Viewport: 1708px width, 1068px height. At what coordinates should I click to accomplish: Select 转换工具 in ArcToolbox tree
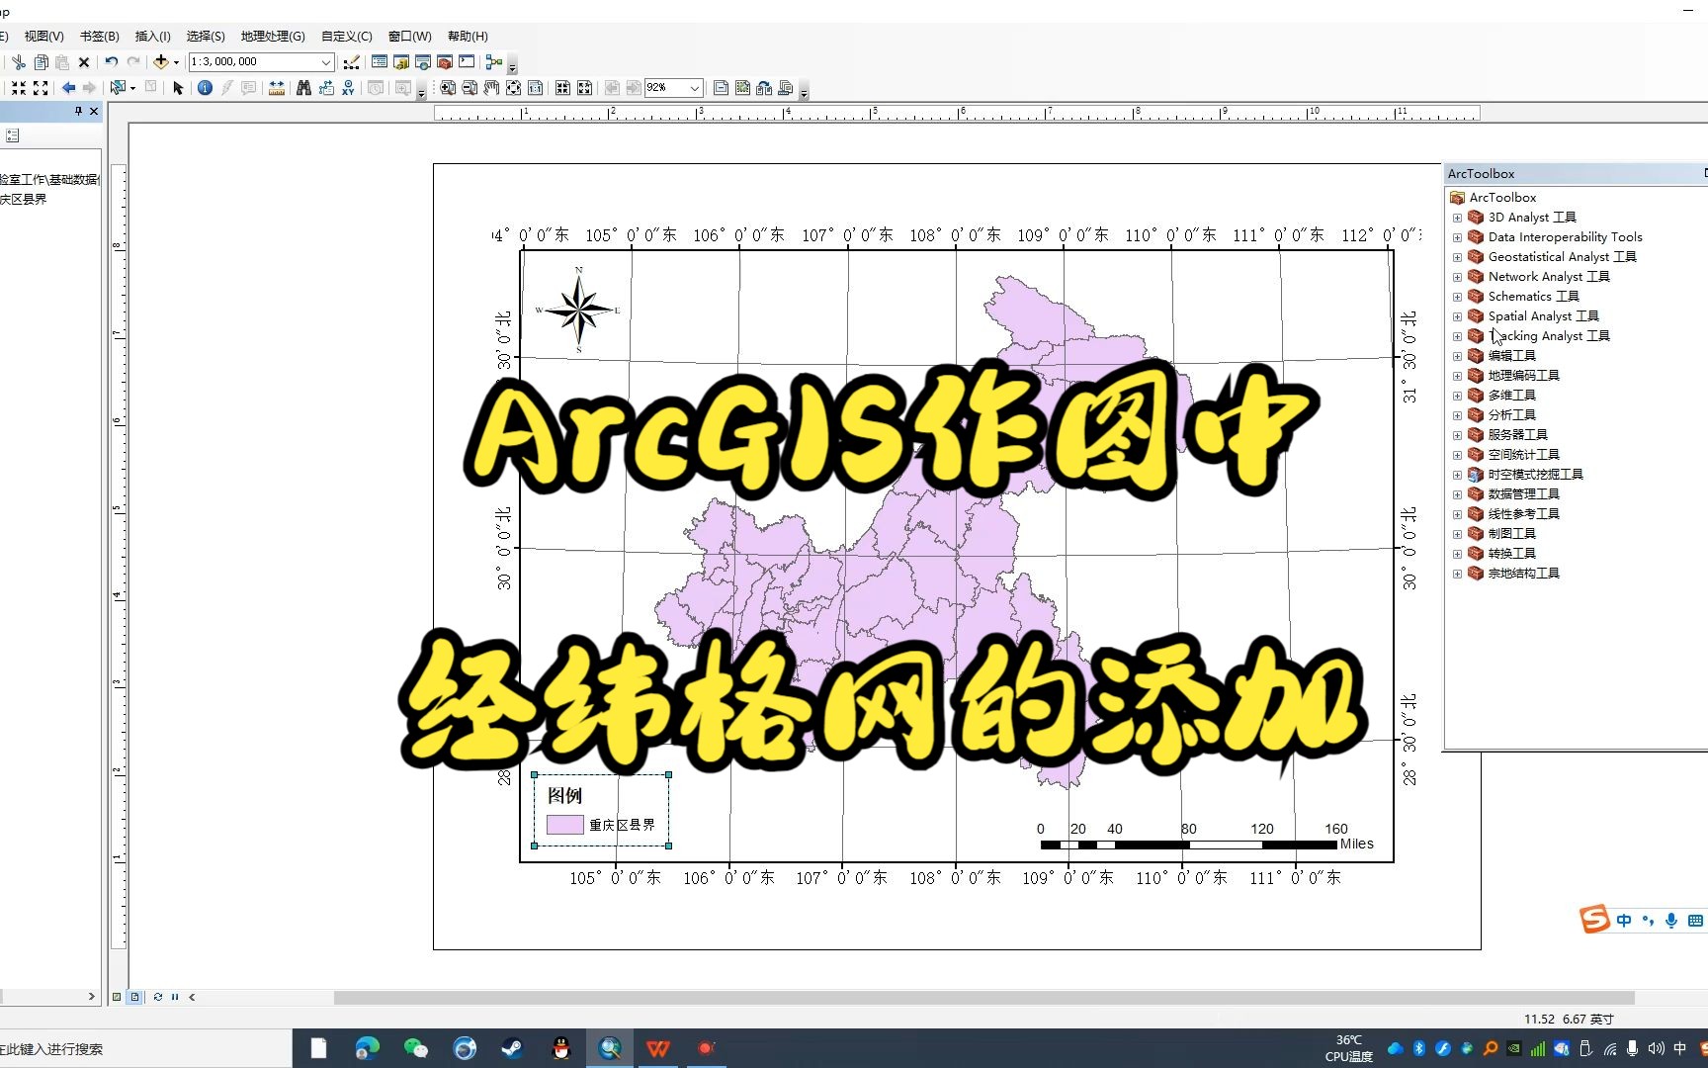point(1511,554)
